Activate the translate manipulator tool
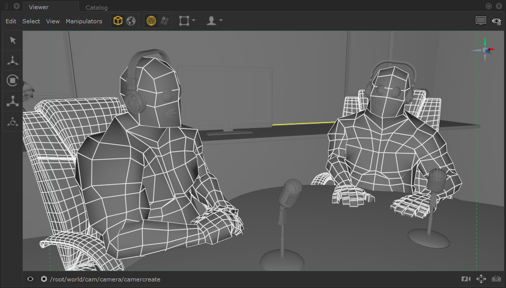This screenshot has height=288, width=506. (13, 61)
